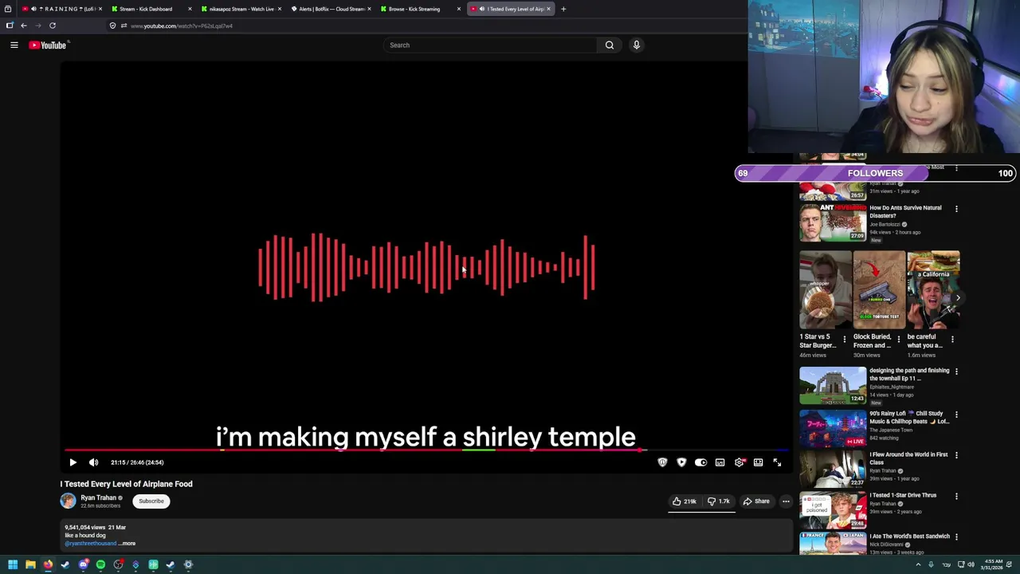
Task: Open YouTube guide hamburger menu
Action: pos(14,45)
